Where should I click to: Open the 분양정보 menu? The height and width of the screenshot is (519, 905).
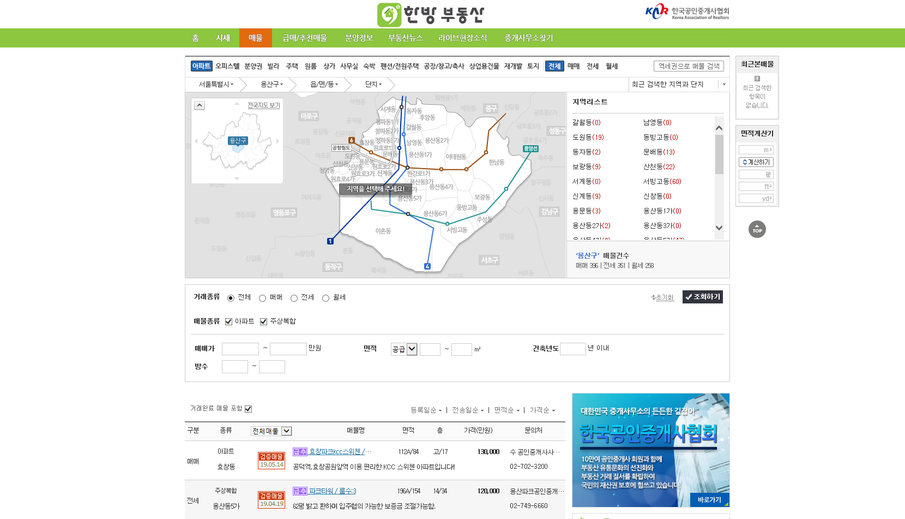pyautogui.click(x=359, y=38)
